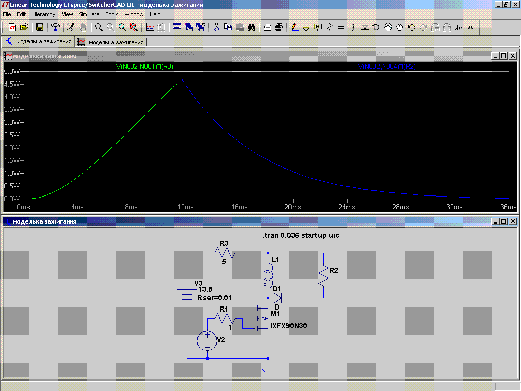Open the Control Panel hammer icon

click(x=55, y=27)
